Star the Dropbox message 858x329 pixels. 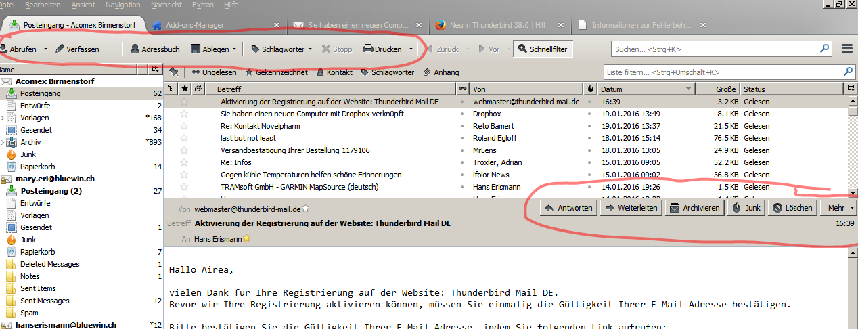(184, 114)
